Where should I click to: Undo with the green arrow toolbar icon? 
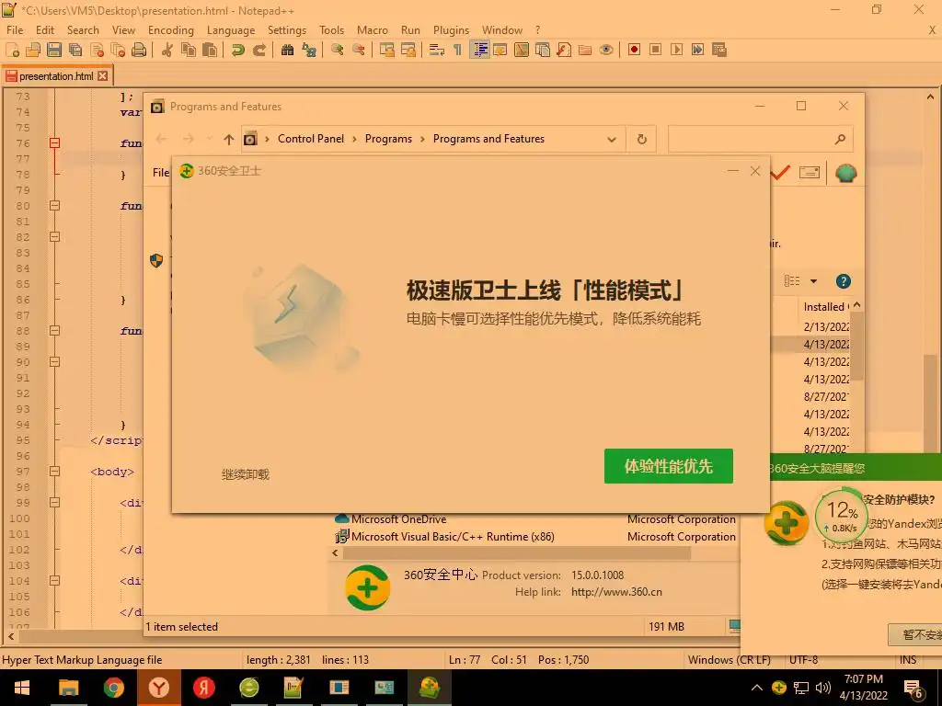pyautogui.click(x=238, y=50)
